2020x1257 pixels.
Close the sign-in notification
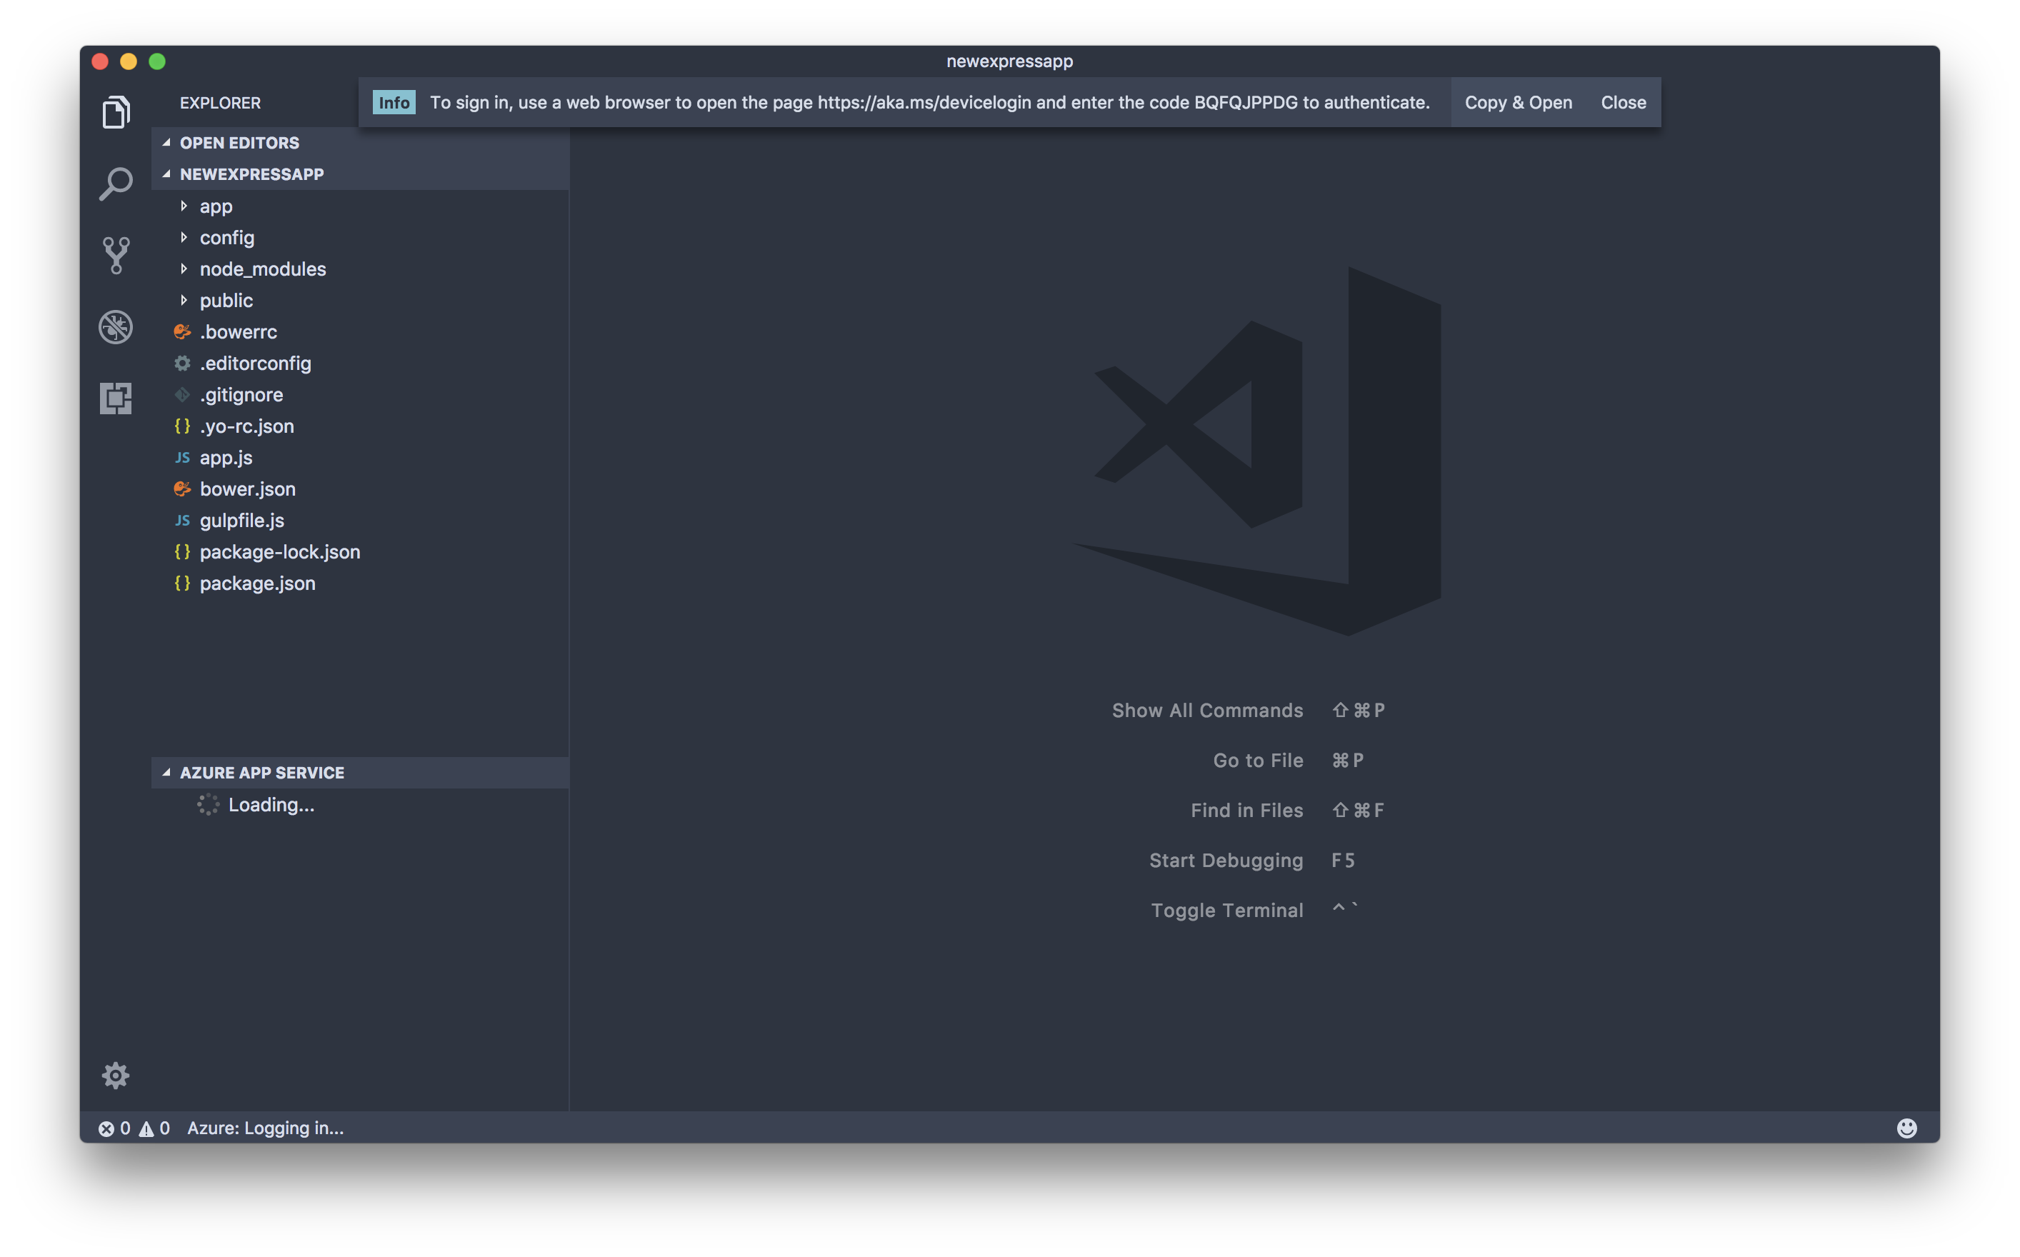coord(1623,102)
